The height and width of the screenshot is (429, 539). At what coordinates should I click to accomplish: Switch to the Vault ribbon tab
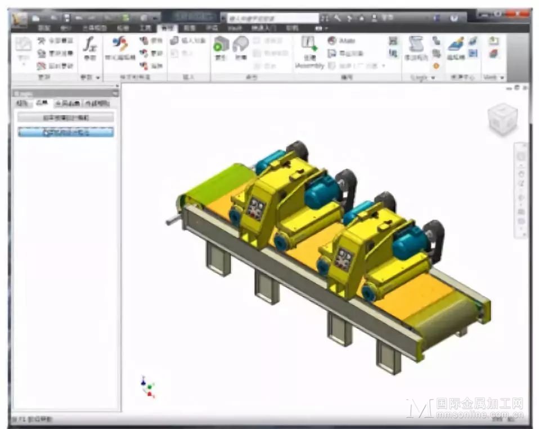[235, 28]
